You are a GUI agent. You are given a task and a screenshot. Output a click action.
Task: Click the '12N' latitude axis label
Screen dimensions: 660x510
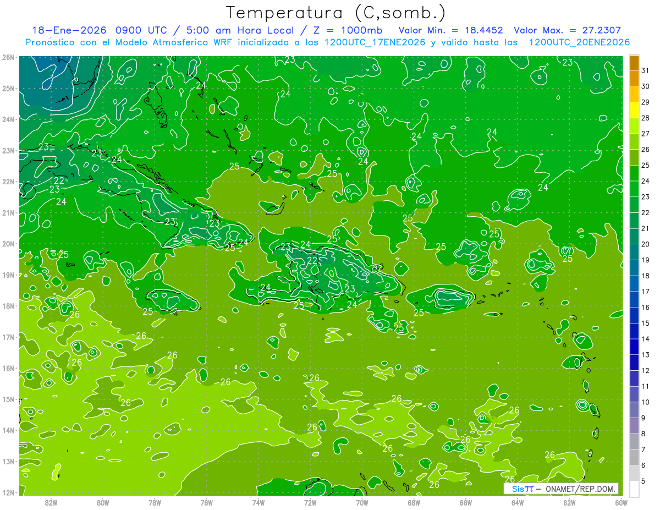[x=8, y=492]
